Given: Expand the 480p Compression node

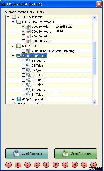Looking at the screenshot, I should (13, 99).
